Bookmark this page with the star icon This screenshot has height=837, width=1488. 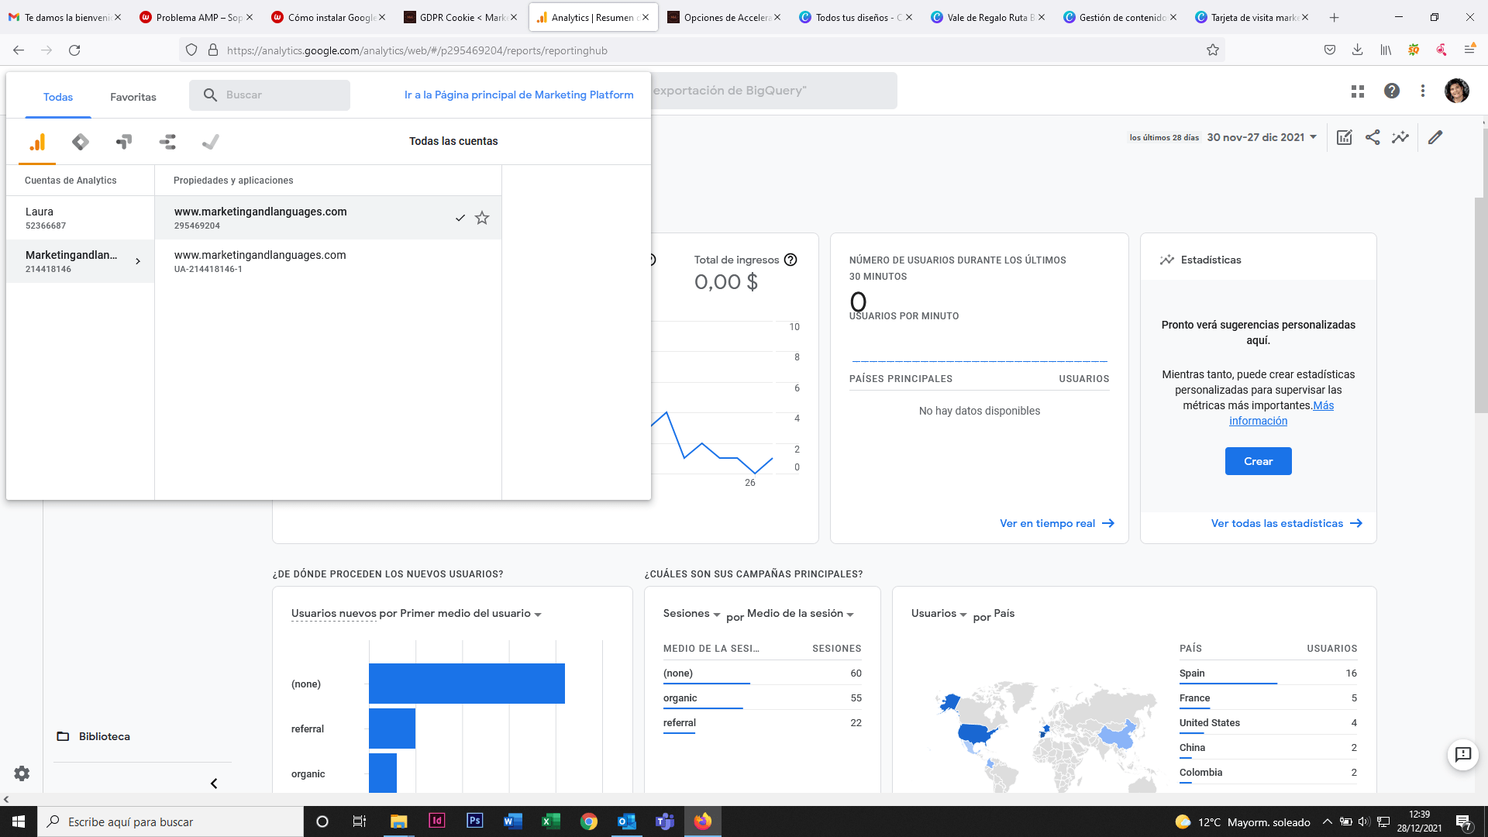[x=1213, y=50]
